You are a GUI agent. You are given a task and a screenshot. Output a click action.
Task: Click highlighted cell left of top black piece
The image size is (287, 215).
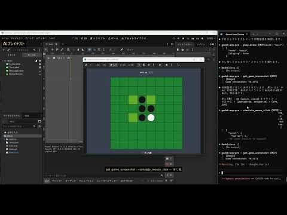[x=133, y=100]
